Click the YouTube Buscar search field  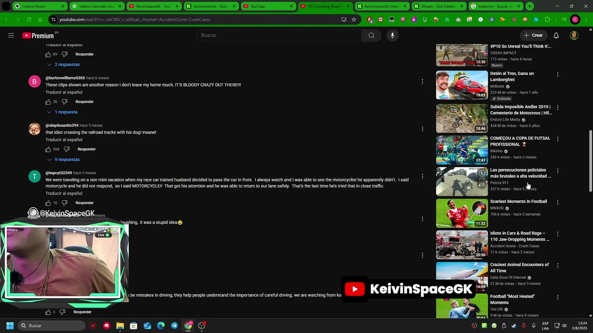pyautogui.click(x=279, y=36)
